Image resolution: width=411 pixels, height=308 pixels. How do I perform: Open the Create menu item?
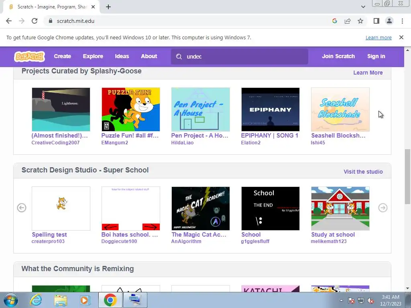tap(62, 56)
